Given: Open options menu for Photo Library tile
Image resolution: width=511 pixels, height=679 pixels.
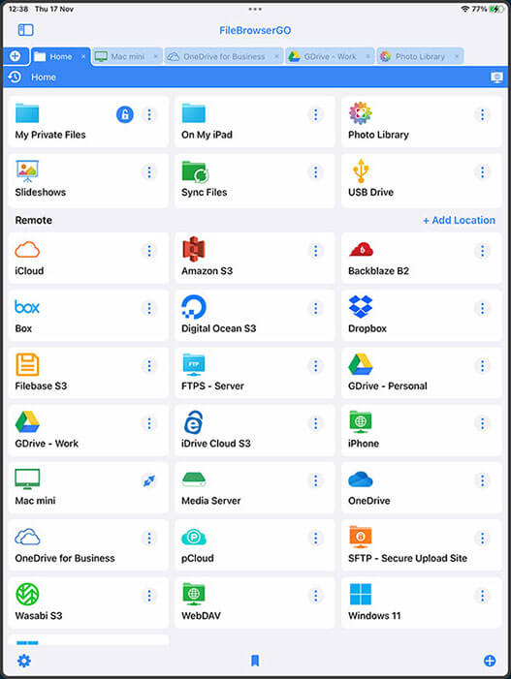Looking at the screenshot, I should click(482, 114).
